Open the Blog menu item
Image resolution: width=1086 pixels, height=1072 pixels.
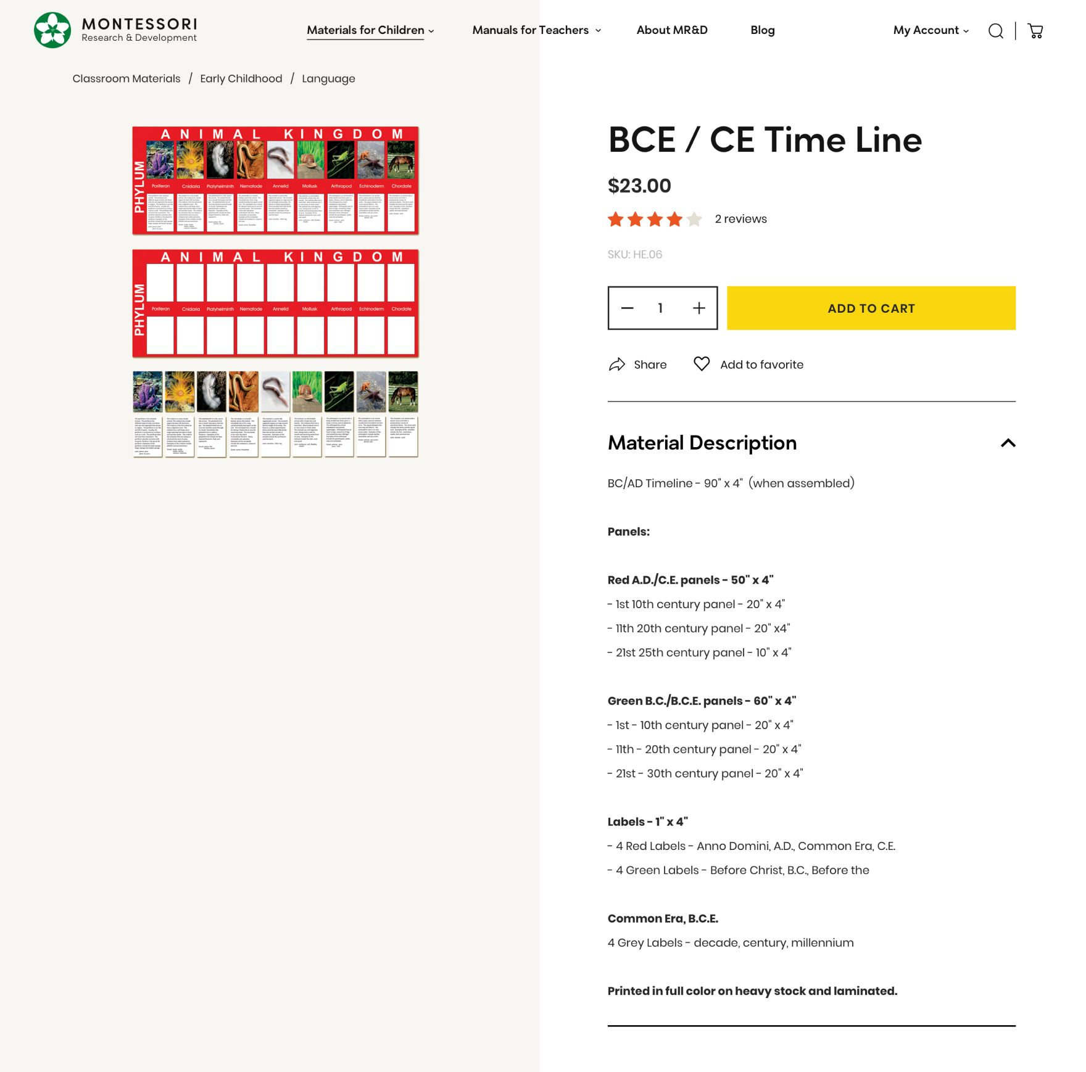pos(762,30)
